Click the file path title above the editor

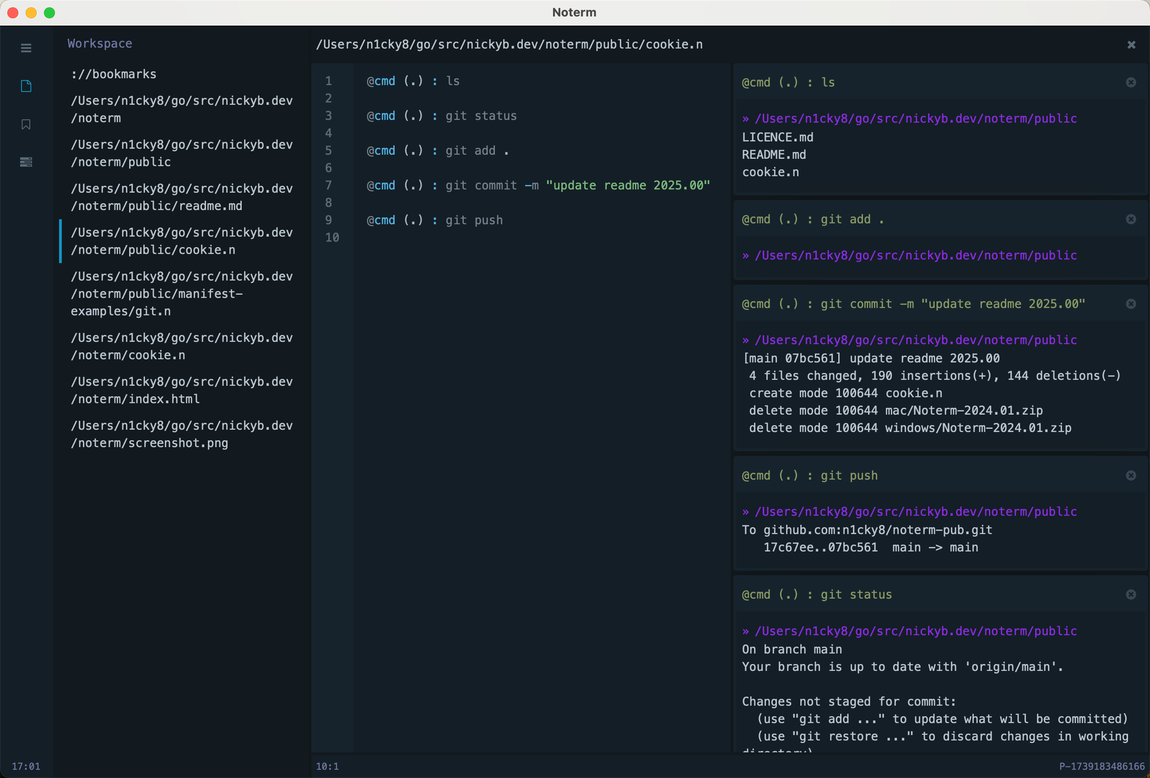click(x=509, y=44)
